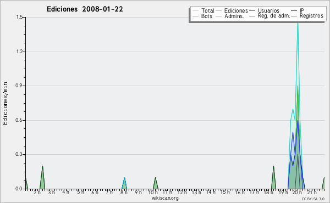
Task: Click the '12 h' x-axis label
Action: (x=182, y=193)
